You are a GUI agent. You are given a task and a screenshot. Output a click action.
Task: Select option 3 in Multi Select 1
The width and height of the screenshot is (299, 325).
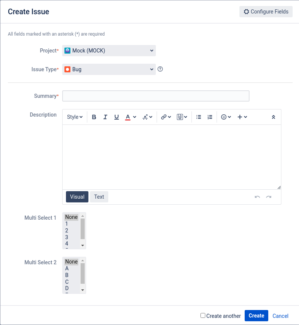point(72,237)
